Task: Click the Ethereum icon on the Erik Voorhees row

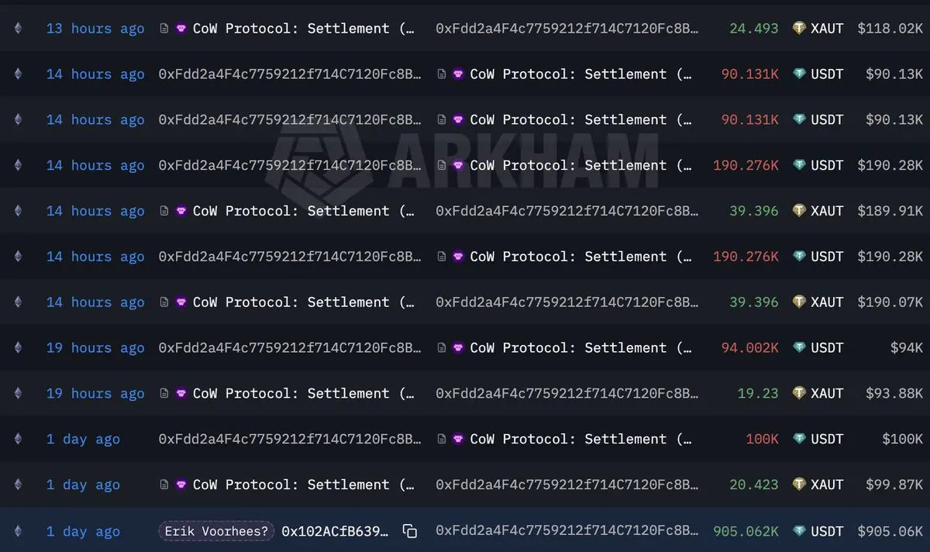Action: [x=18, y=531]
